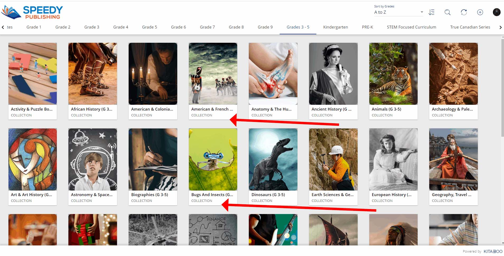The width and height of the screenshot is (504, 256).
Task: Click the vertical page scrollbar
Action: coord(502,88)
